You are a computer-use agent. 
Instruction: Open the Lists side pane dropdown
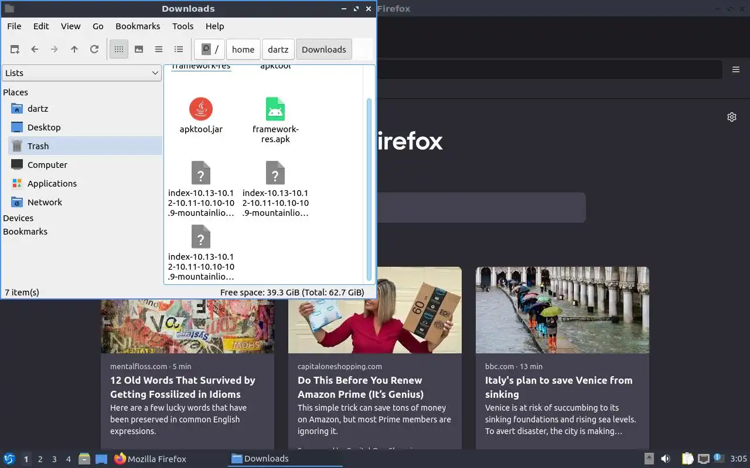81,73
